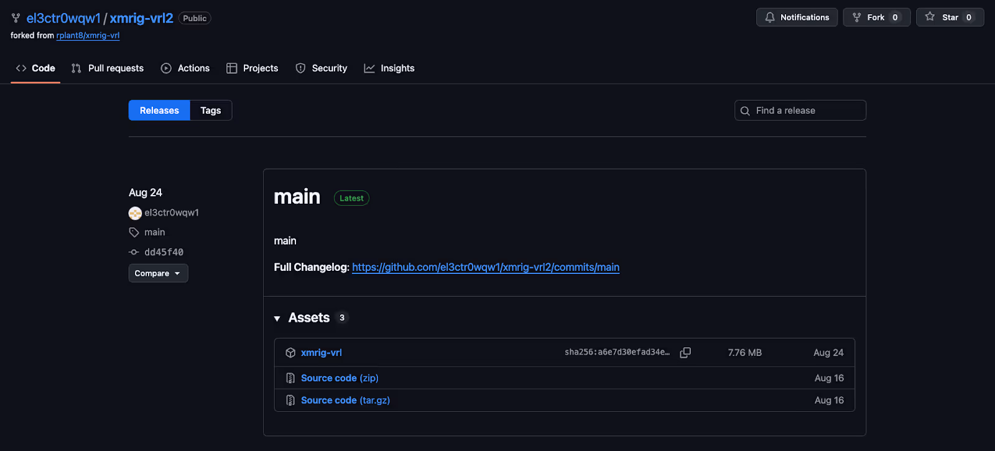Star the repository
Viewport: 995px width, 451px height.
[x=950, y=17]
